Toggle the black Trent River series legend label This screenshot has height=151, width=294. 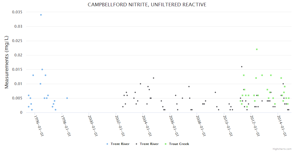click(149, 144)
